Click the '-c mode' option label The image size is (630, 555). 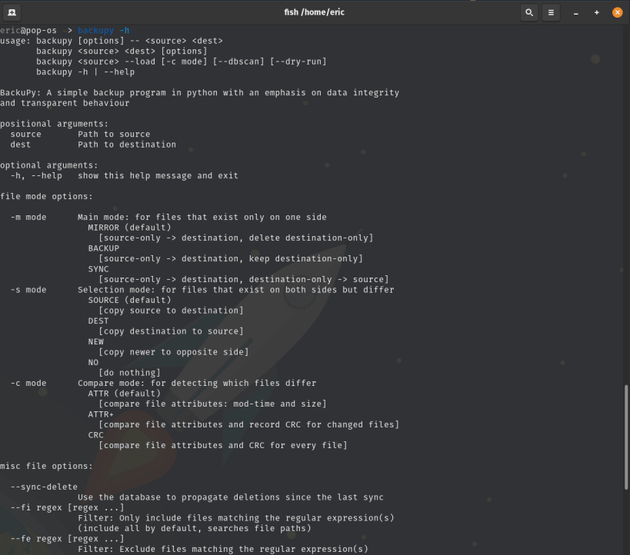click(x=28, y=384)
